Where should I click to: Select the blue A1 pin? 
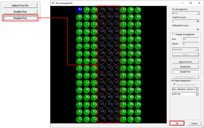[79, 10]
